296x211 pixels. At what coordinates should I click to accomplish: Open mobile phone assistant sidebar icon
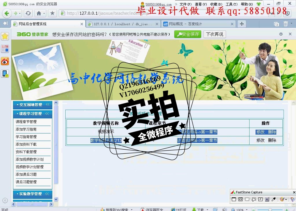pyautogui.click(x=5, y=74)
